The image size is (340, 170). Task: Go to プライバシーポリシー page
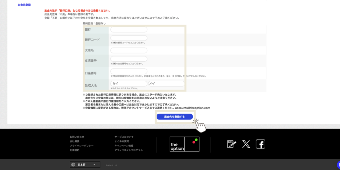(x=82, y=146)
